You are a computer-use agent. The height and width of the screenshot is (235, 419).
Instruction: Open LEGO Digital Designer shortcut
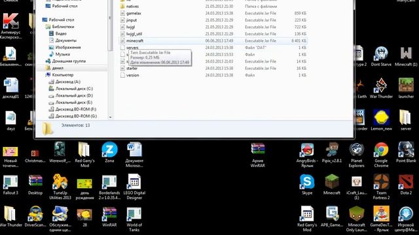coord(134,187)
